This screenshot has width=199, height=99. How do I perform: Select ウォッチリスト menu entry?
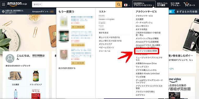142,67
